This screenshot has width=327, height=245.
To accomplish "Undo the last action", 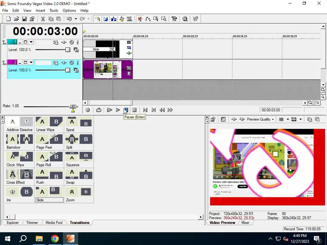I will click(69, 19).
